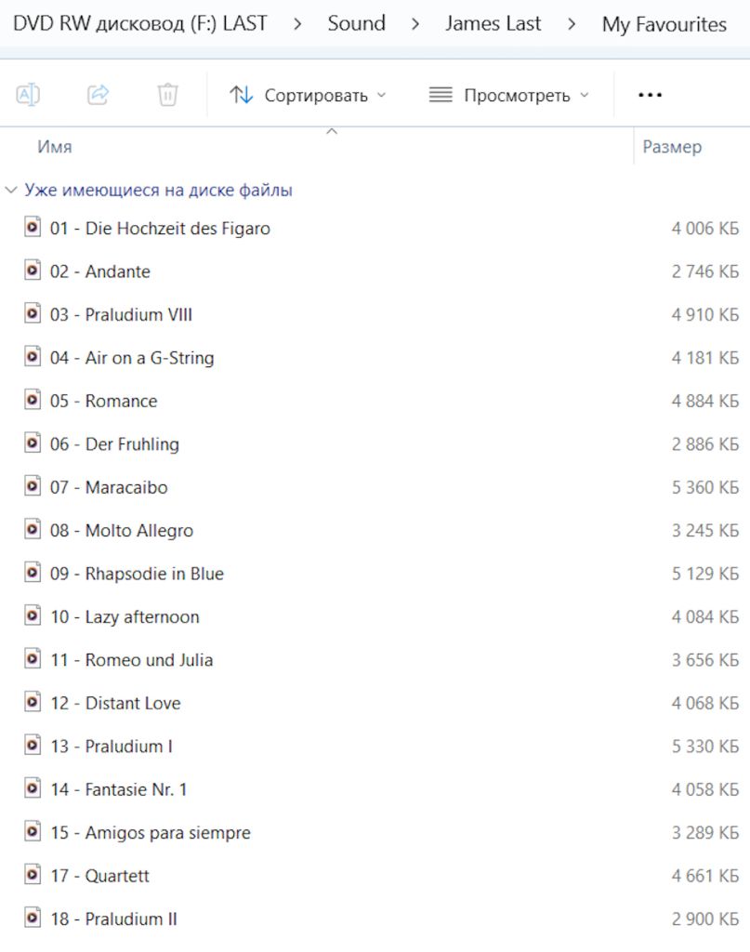Open the Сортировать sort dropdown
Viewport: 750px width, 952px height.
(308, 96)
